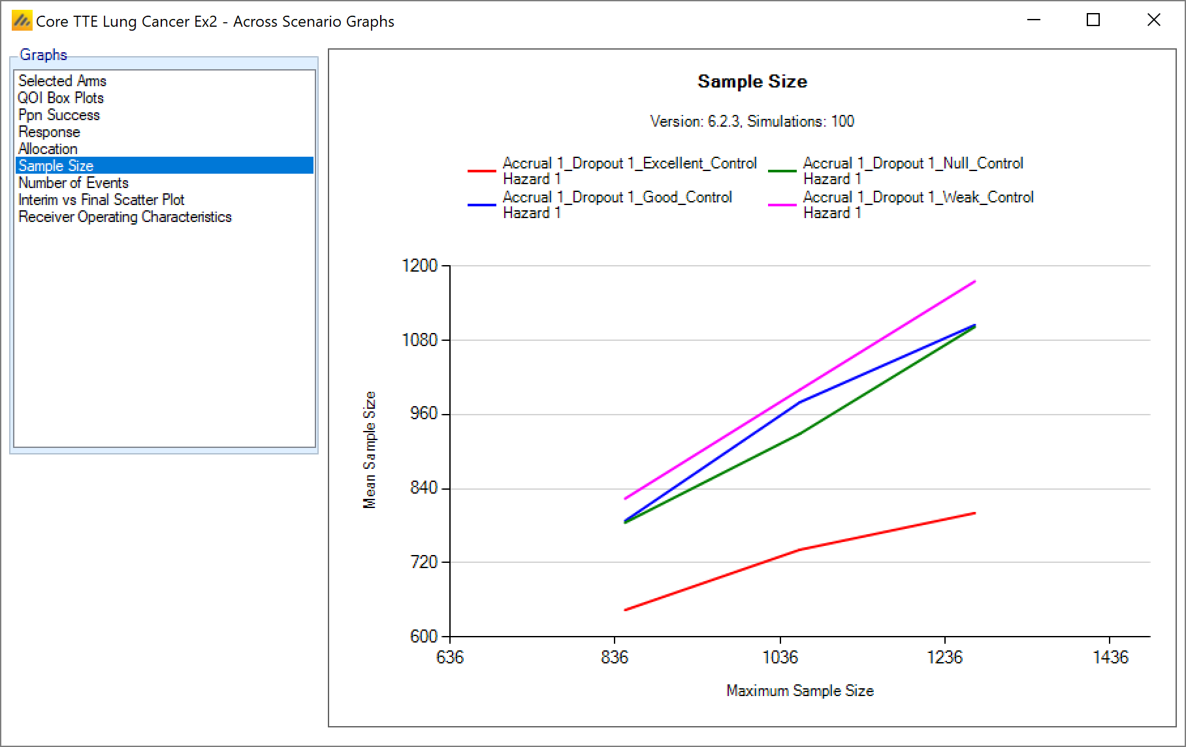Select Response graph entry
The image size is (1186, 747).
[x=49, y=132]
